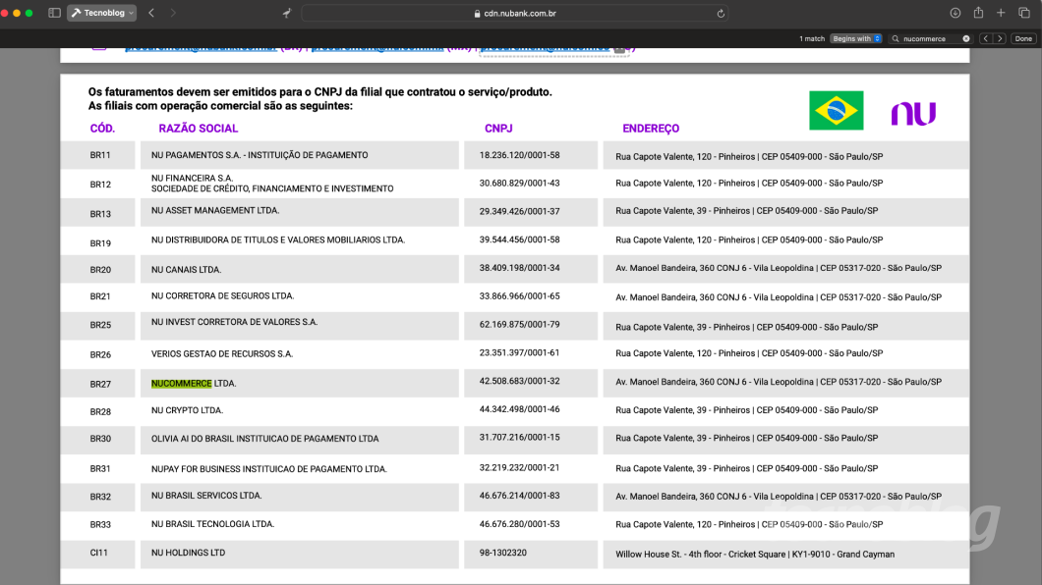This screenshot has height=585, width=1042.
Task: Click CNPJ "44.342.498/0001-46"
Action: point(520,409)
